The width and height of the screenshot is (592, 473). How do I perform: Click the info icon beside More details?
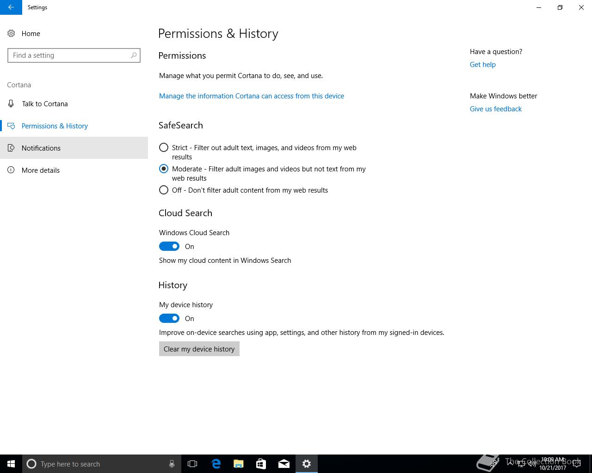[x=11, y=170]
